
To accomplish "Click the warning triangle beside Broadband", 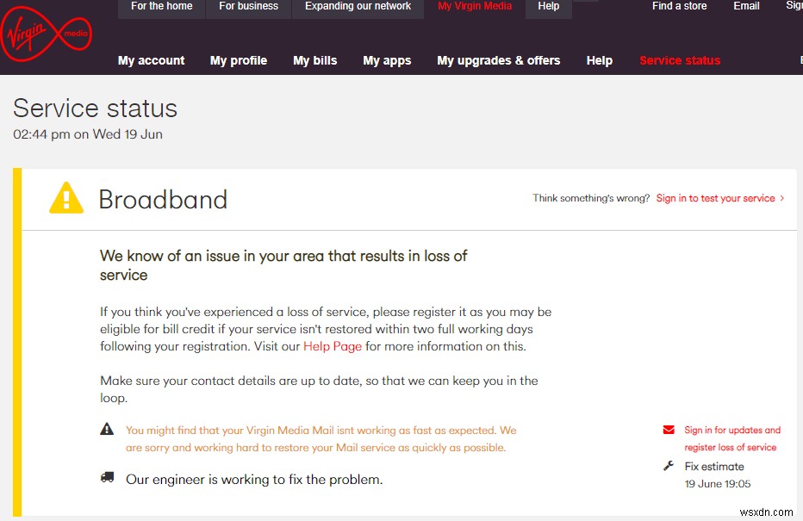I will coord(66,198).
